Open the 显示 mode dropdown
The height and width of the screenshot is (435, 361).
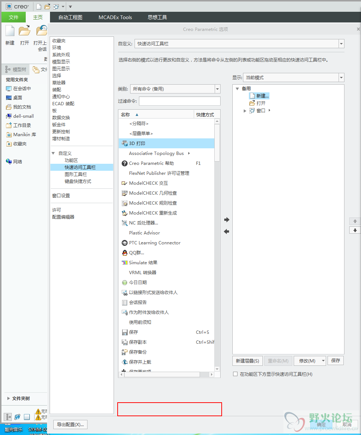[x=341, y=77]
